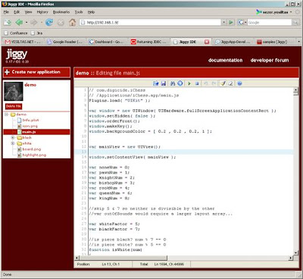The image size is (303, 279).
Task: Go back with the green arrow button
Action: tap(19, 23)
